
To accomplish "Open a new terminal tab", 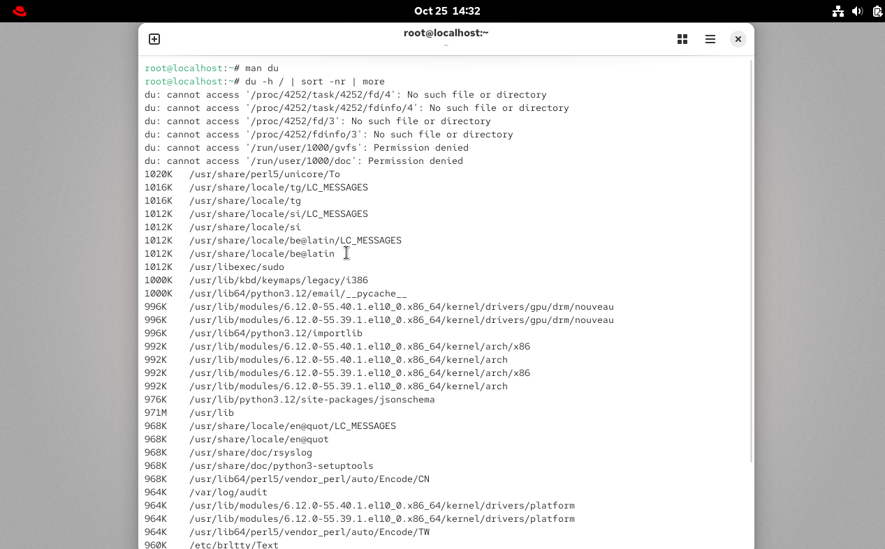I will [x=154, y=39].
